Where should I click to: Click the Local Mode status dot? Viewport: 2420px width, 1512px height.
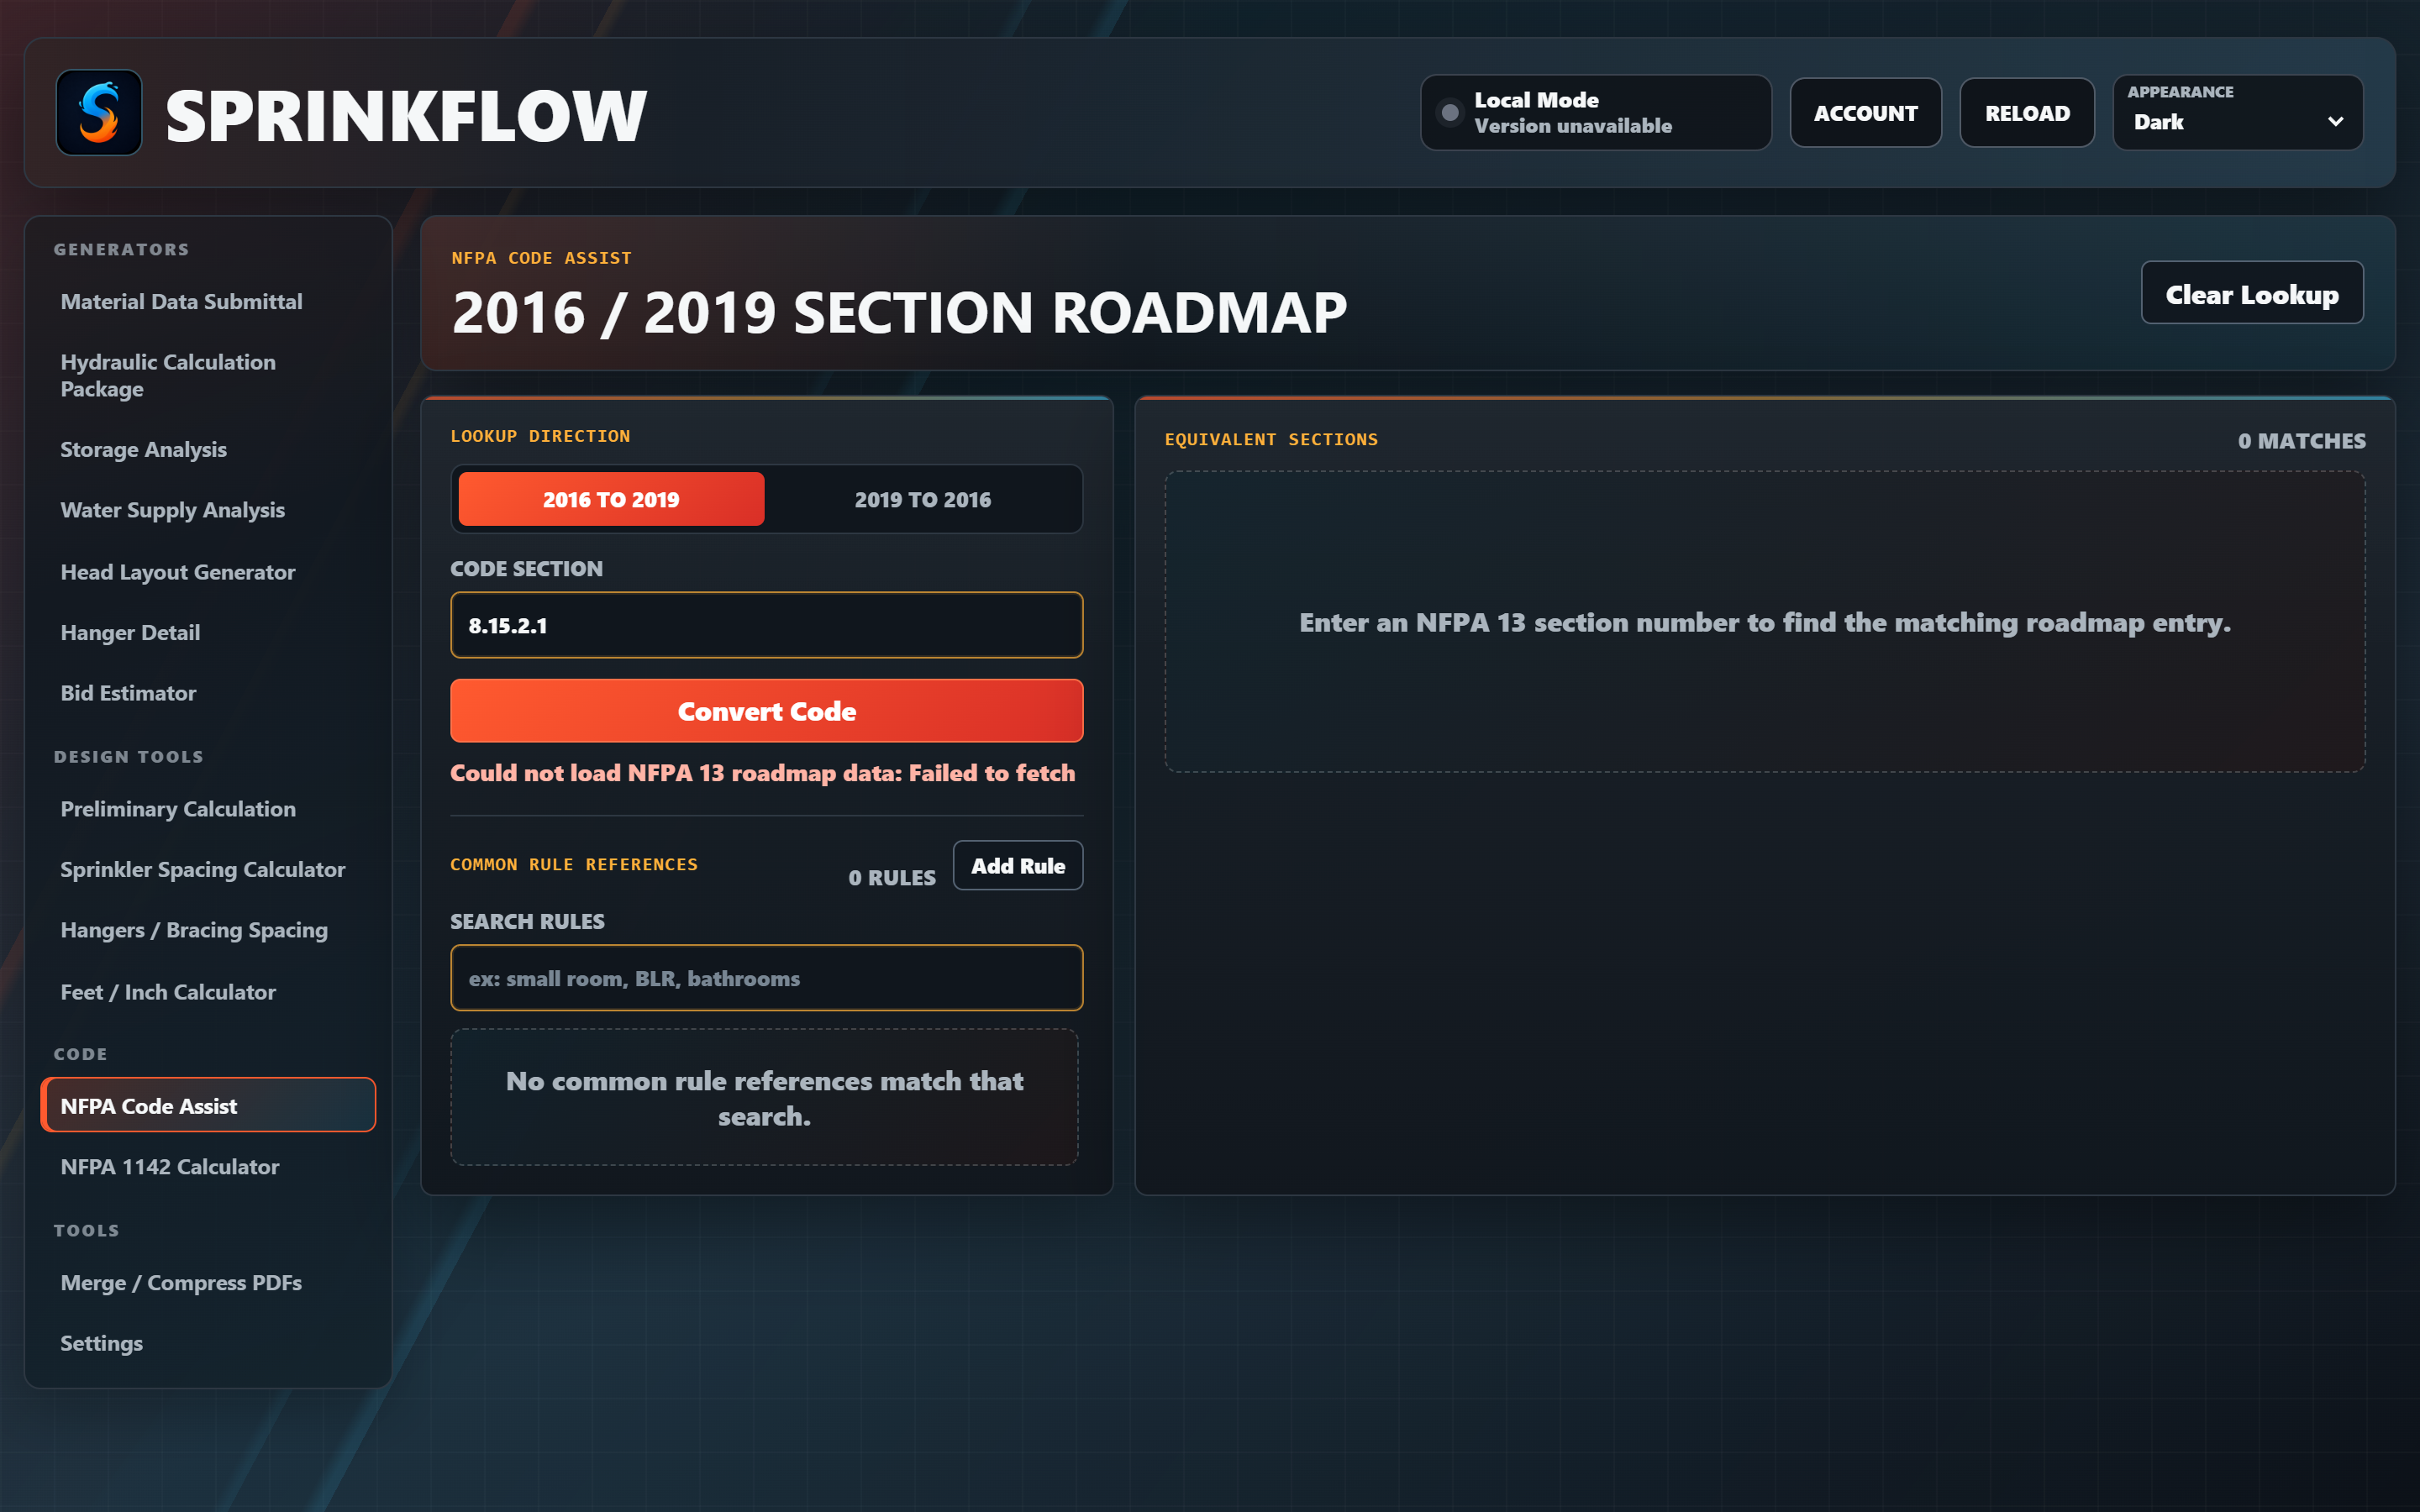[1449, 113]
